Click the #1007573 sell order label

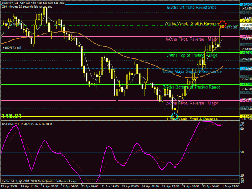12,48
